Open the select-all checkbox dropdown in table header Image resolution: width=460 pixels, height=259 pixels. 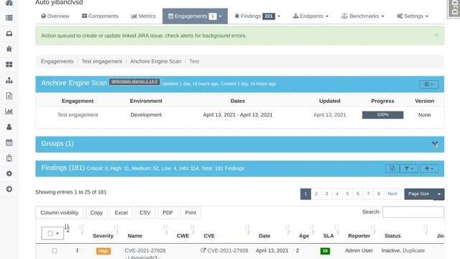click(52, 233)
